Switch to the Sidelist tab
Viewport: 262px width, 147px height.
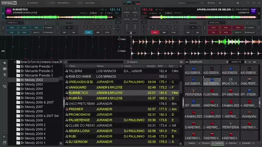pos(190,143)
